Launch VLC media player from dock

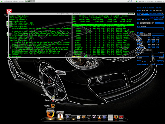pyautogui.click(x=99, y=117)
